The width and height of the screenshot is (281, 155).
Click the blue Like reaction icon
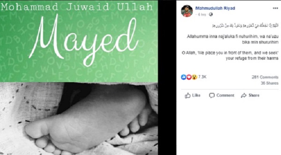[184, 77]
